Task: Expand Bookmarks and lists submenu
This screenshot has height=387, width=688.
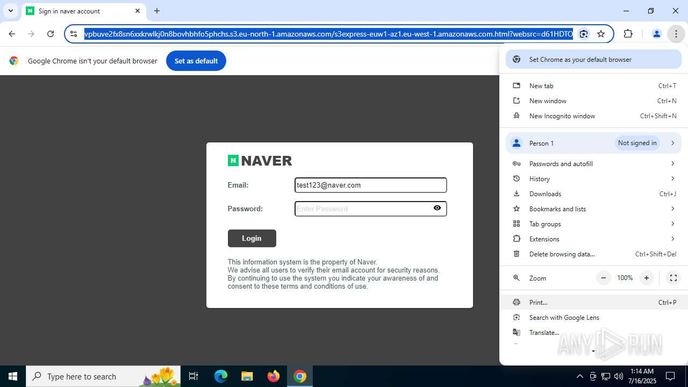Action: click(593, 209)
